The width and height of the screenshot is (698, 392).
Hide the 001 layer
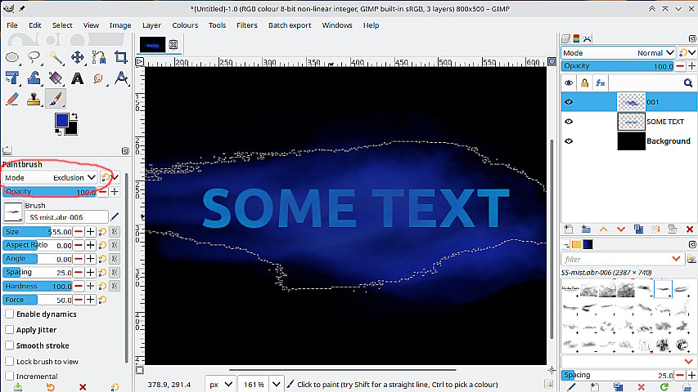pyautogui.click(x=569, y=102)
